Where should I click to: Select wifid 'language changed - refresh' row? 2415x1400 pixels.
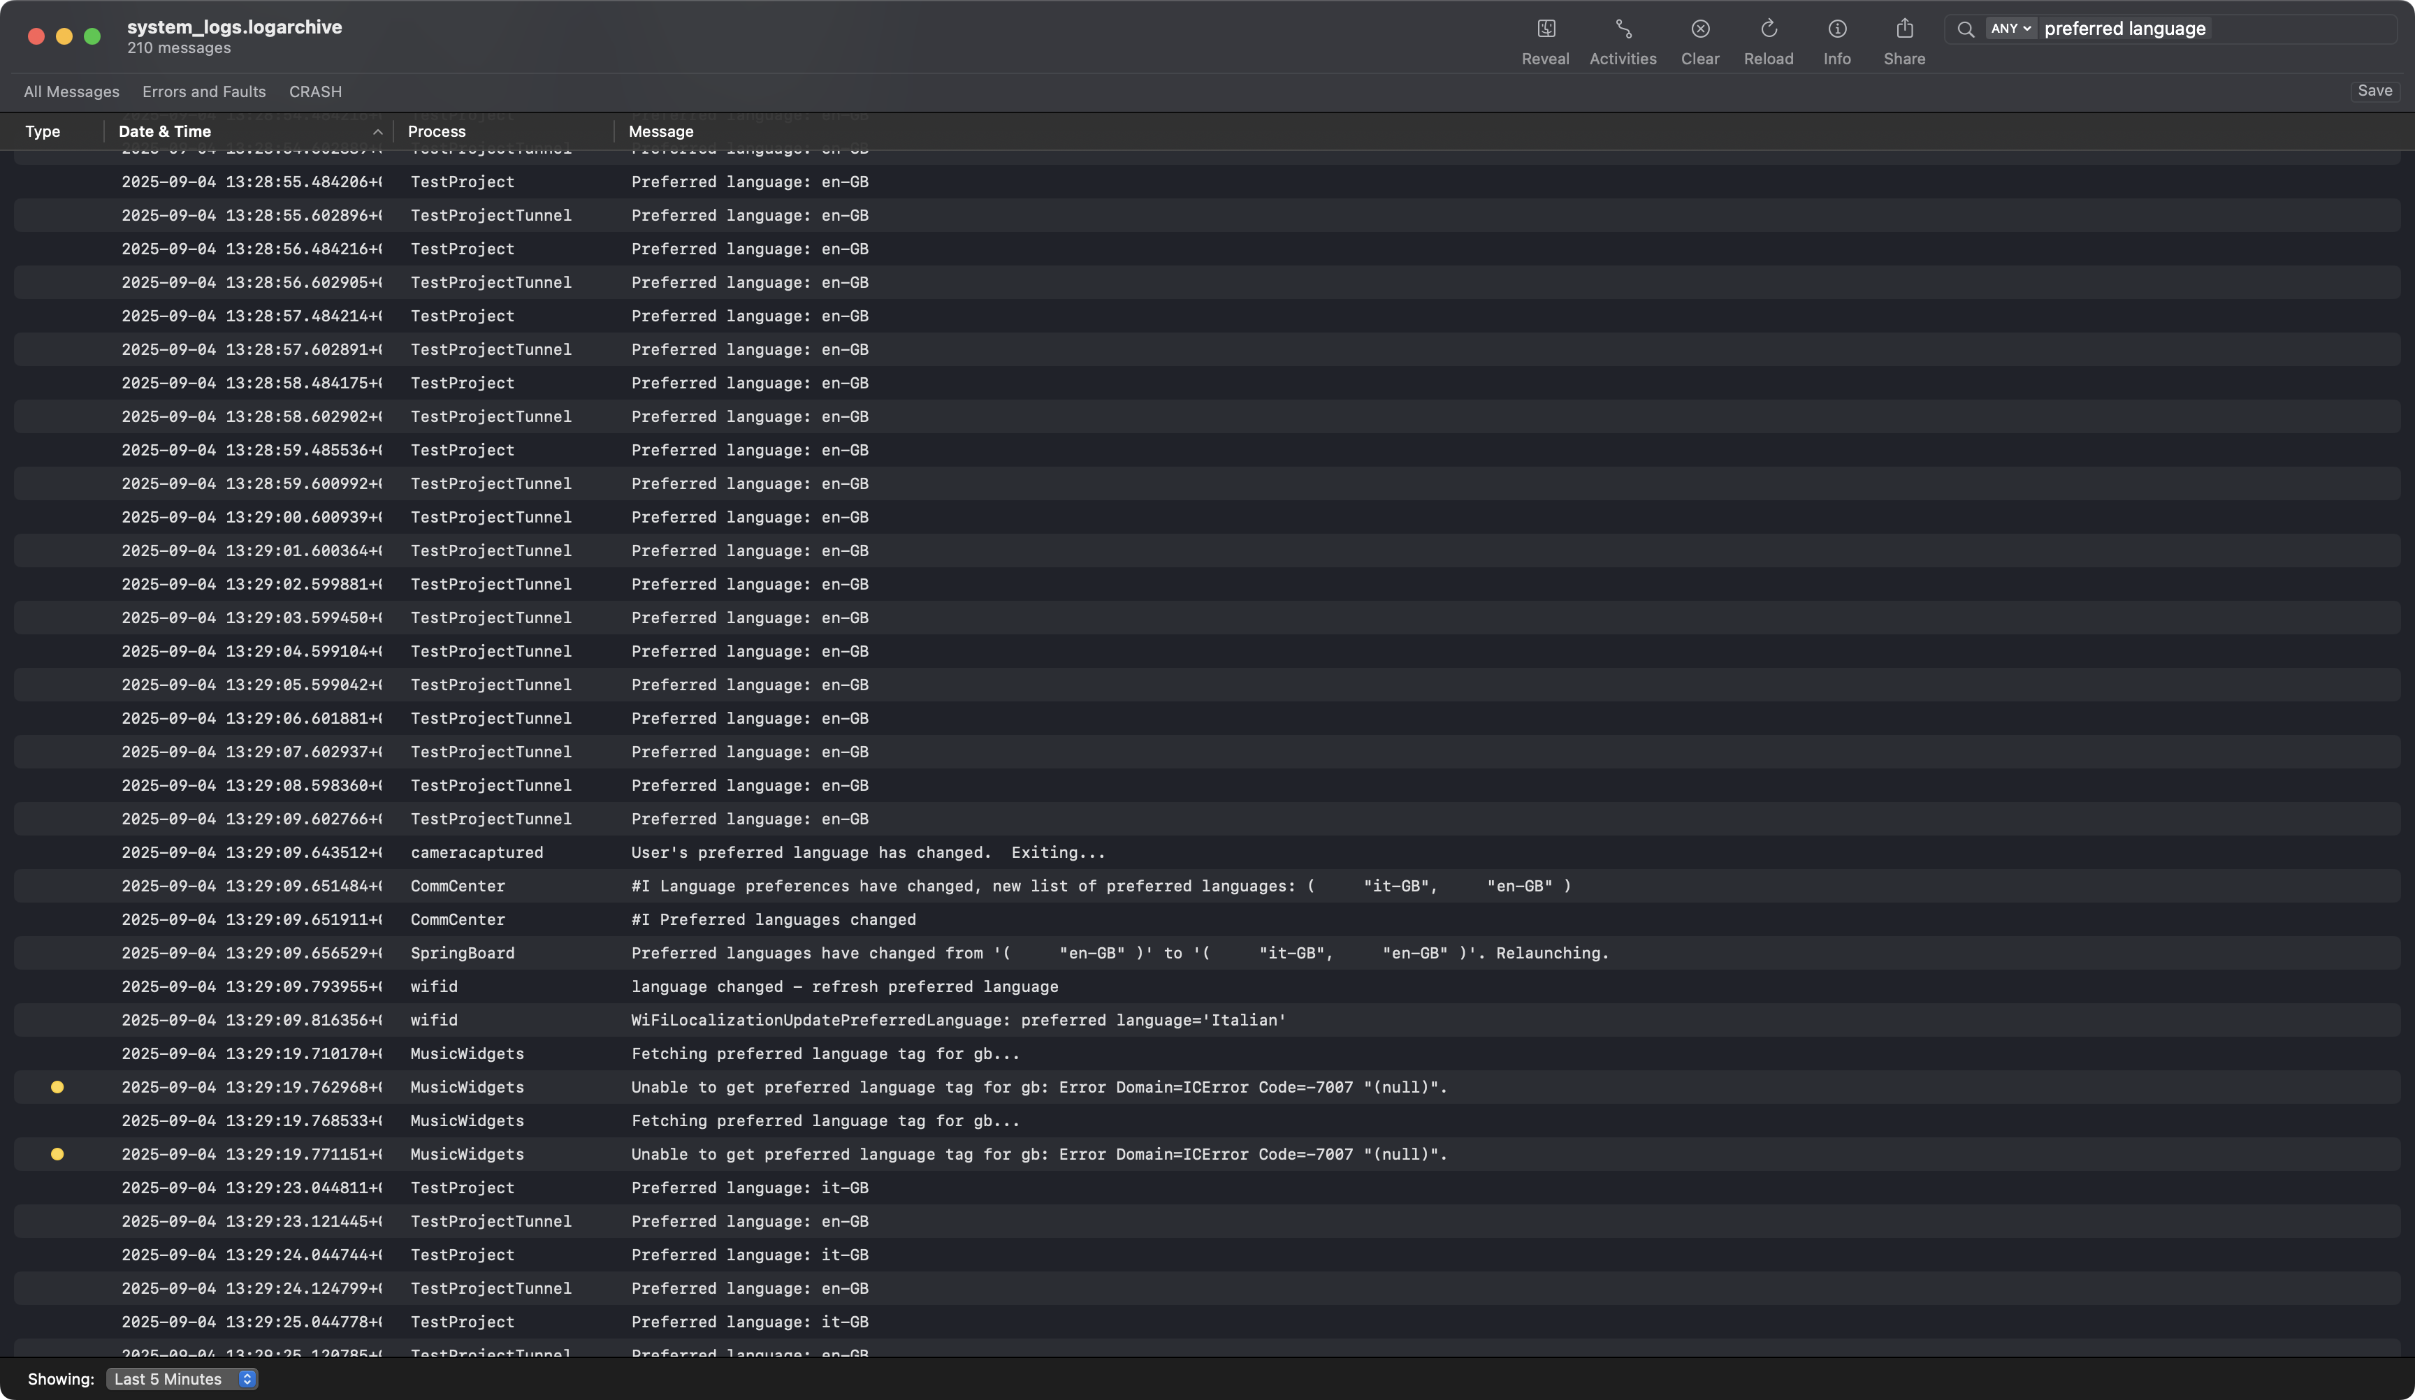1207,986
